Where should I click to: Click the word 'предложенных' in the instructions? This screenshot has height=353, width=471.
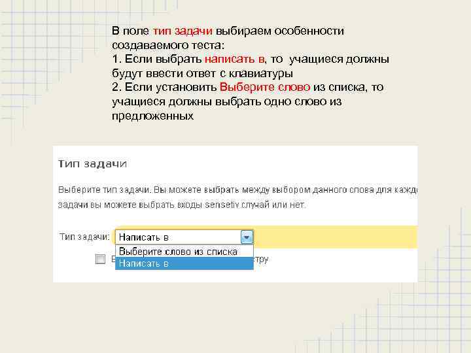(152, 116)
